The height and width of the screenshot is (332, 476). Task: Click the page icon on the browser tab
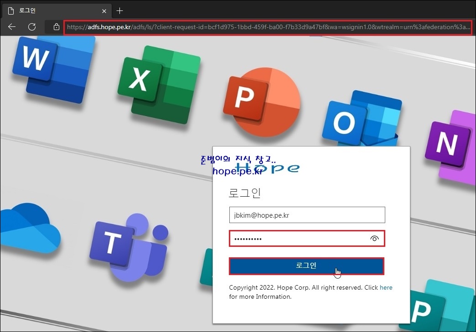pos(11,11)
